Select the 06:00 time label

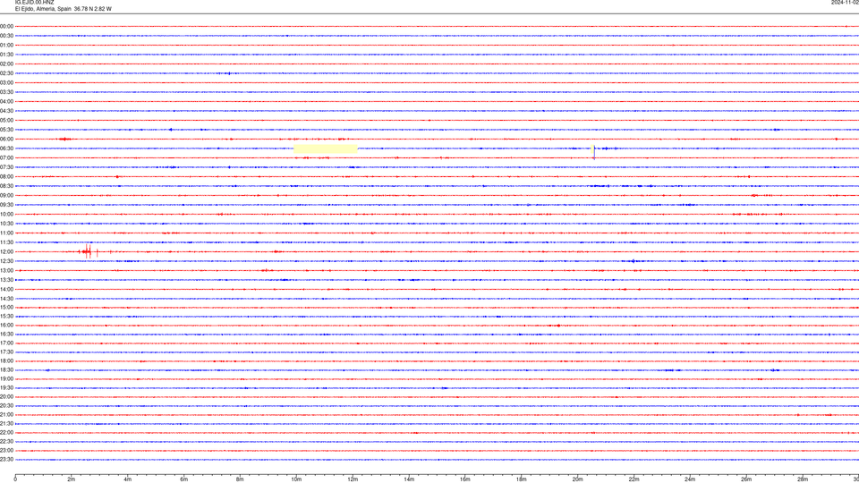[x=6, y=140]
